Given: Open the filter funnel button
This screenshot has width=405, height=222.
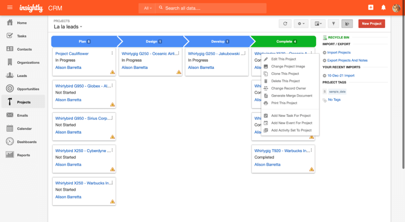Looking at the screenshot, I should [x=334, y=23].
